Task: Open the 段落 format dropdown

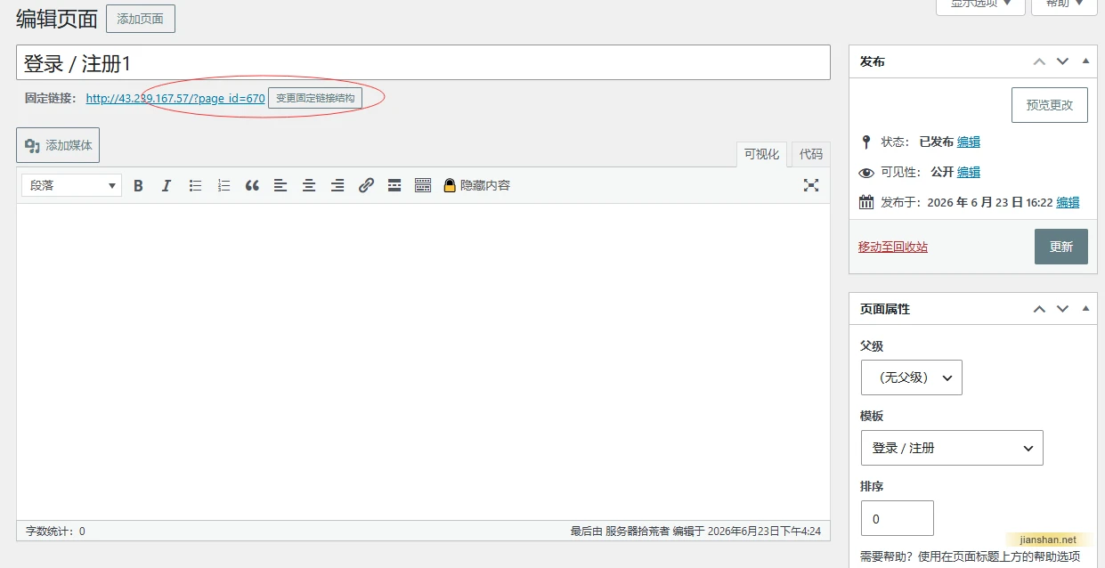Action: pyautogui.click(x=72, y=185)
